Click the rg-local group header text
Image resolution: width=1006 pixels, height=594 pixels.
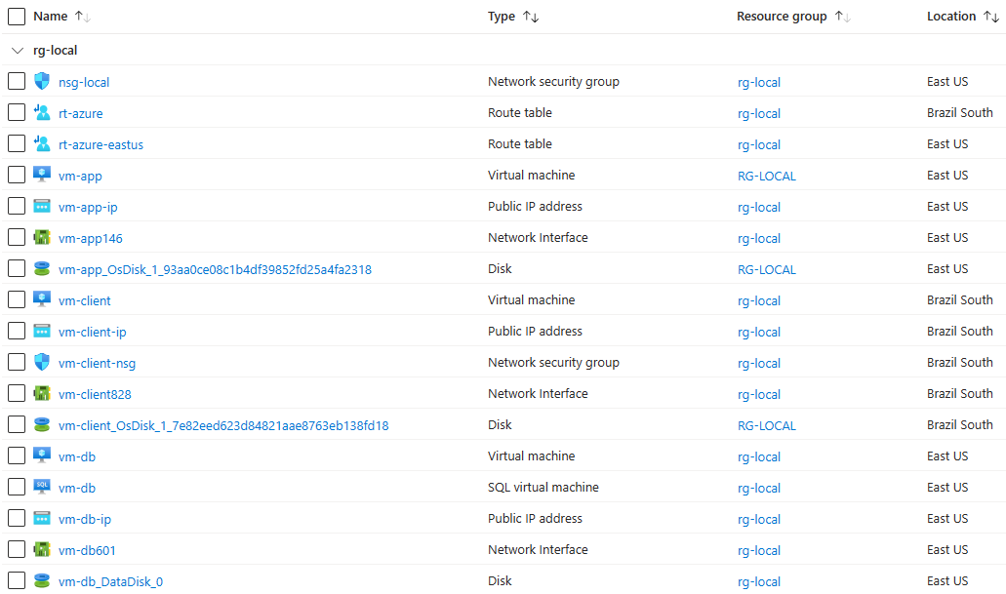point(56,50)
